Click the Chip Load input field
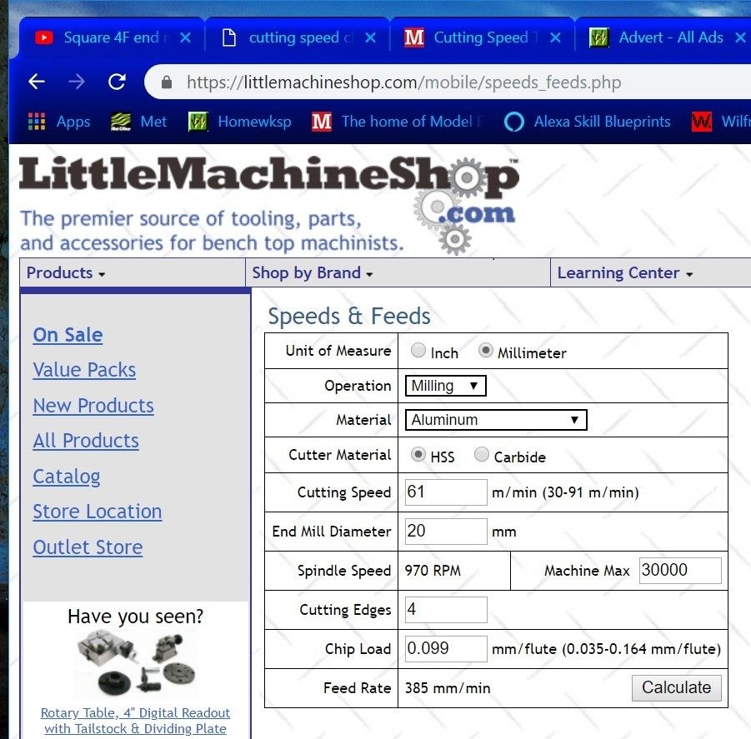Screen dimensions: 751x739 (x=446, y=649)
